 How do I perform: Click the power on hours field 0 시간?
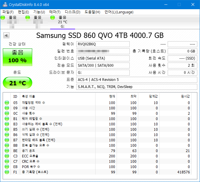tap(182, 73)
